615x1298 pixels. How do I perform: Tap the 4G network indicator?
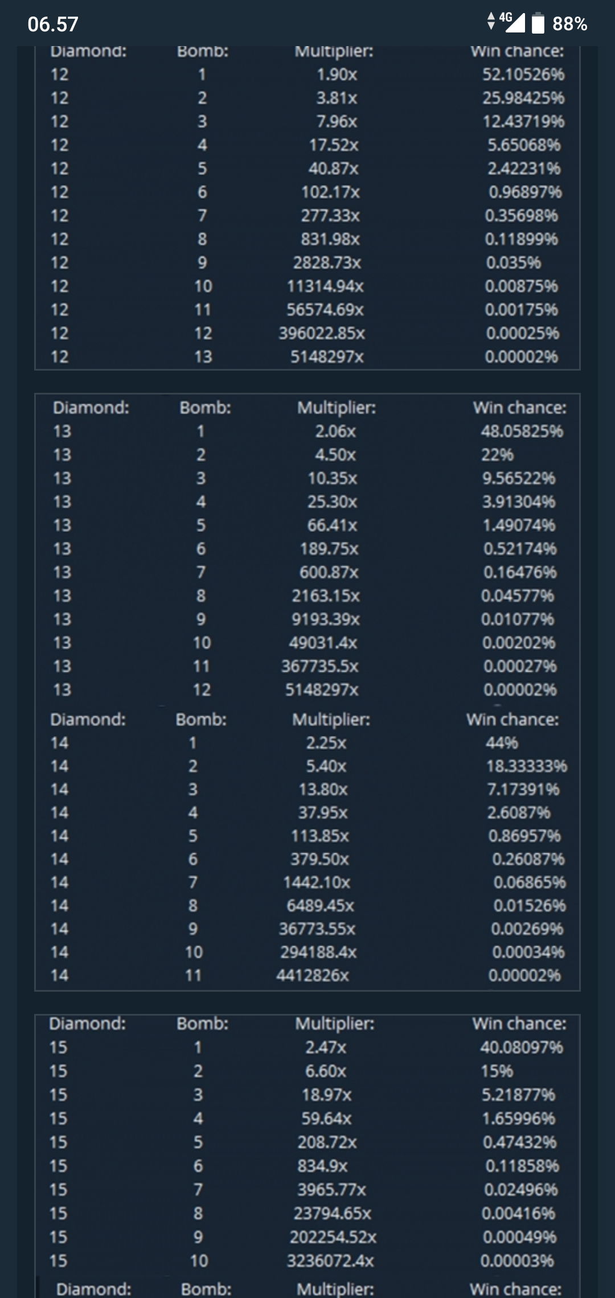click(x=505, y=17)
